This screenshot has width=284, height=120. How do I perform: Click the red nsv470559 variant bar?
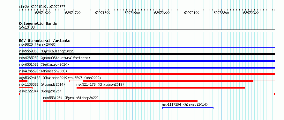[147, 74]
